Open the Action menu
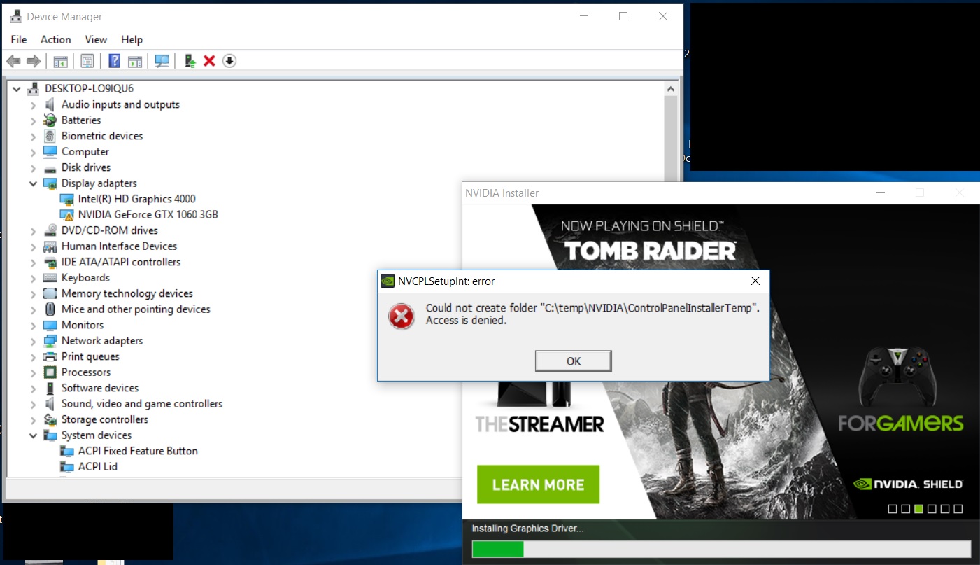Image resolution: width=980 pixels, height=565 pixels. pyautogui.click(x=56, y=39)
